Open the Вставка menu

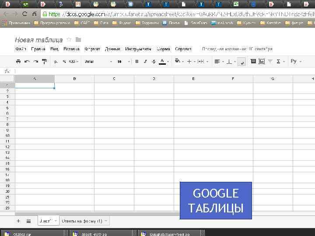coord(71,49)
